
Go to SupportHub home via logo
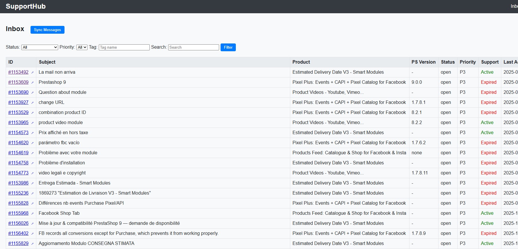pyautogui.click(x=26, y=6)
